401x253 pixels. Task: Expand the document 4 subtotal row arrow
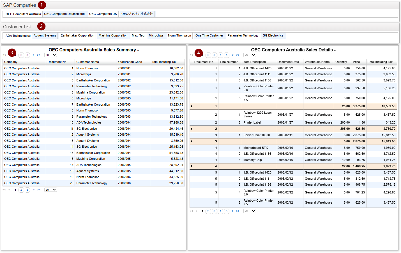(192, 166)
